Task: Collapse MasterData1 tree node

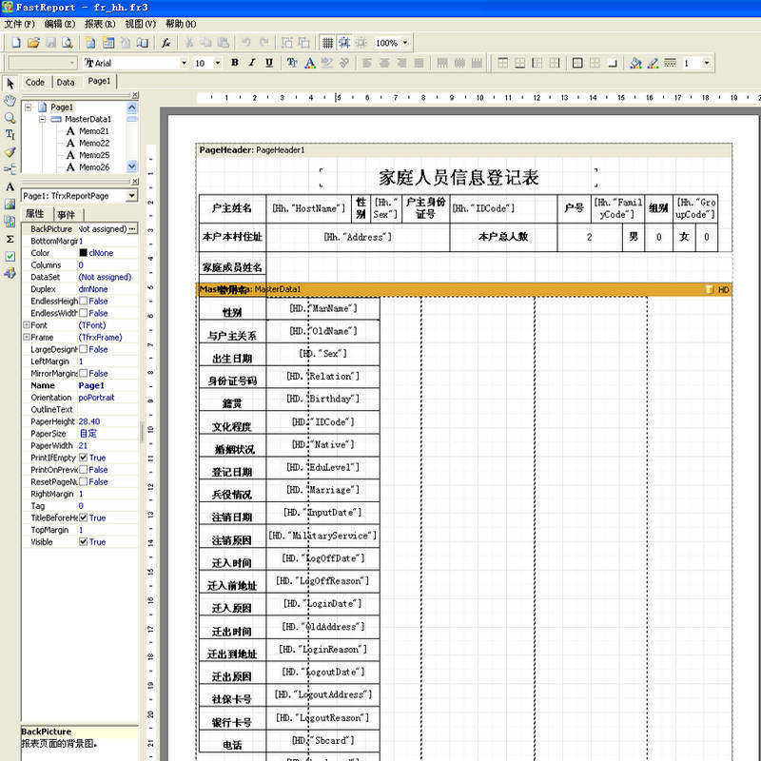Action: (42, 119)
